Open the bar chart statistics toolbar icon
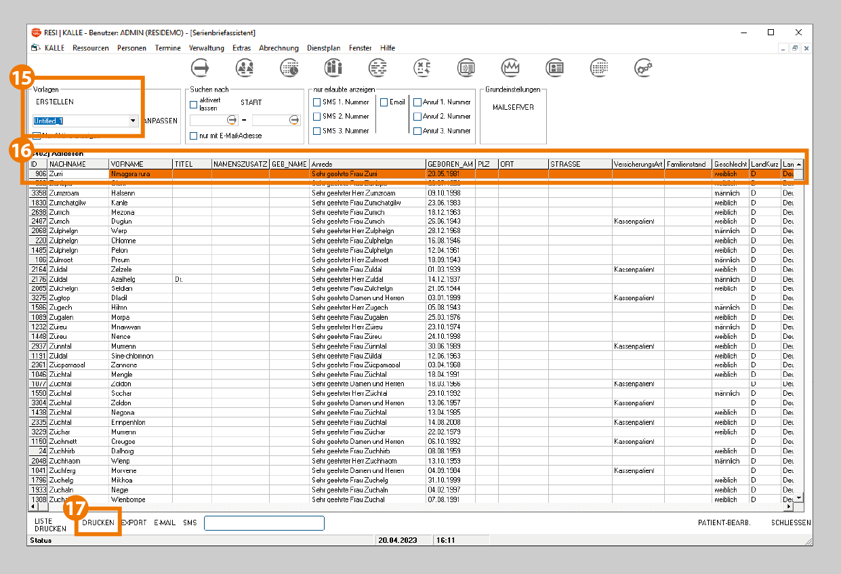Image resolution: width=841 pixels, height=574 pixels. coord(333,67)
